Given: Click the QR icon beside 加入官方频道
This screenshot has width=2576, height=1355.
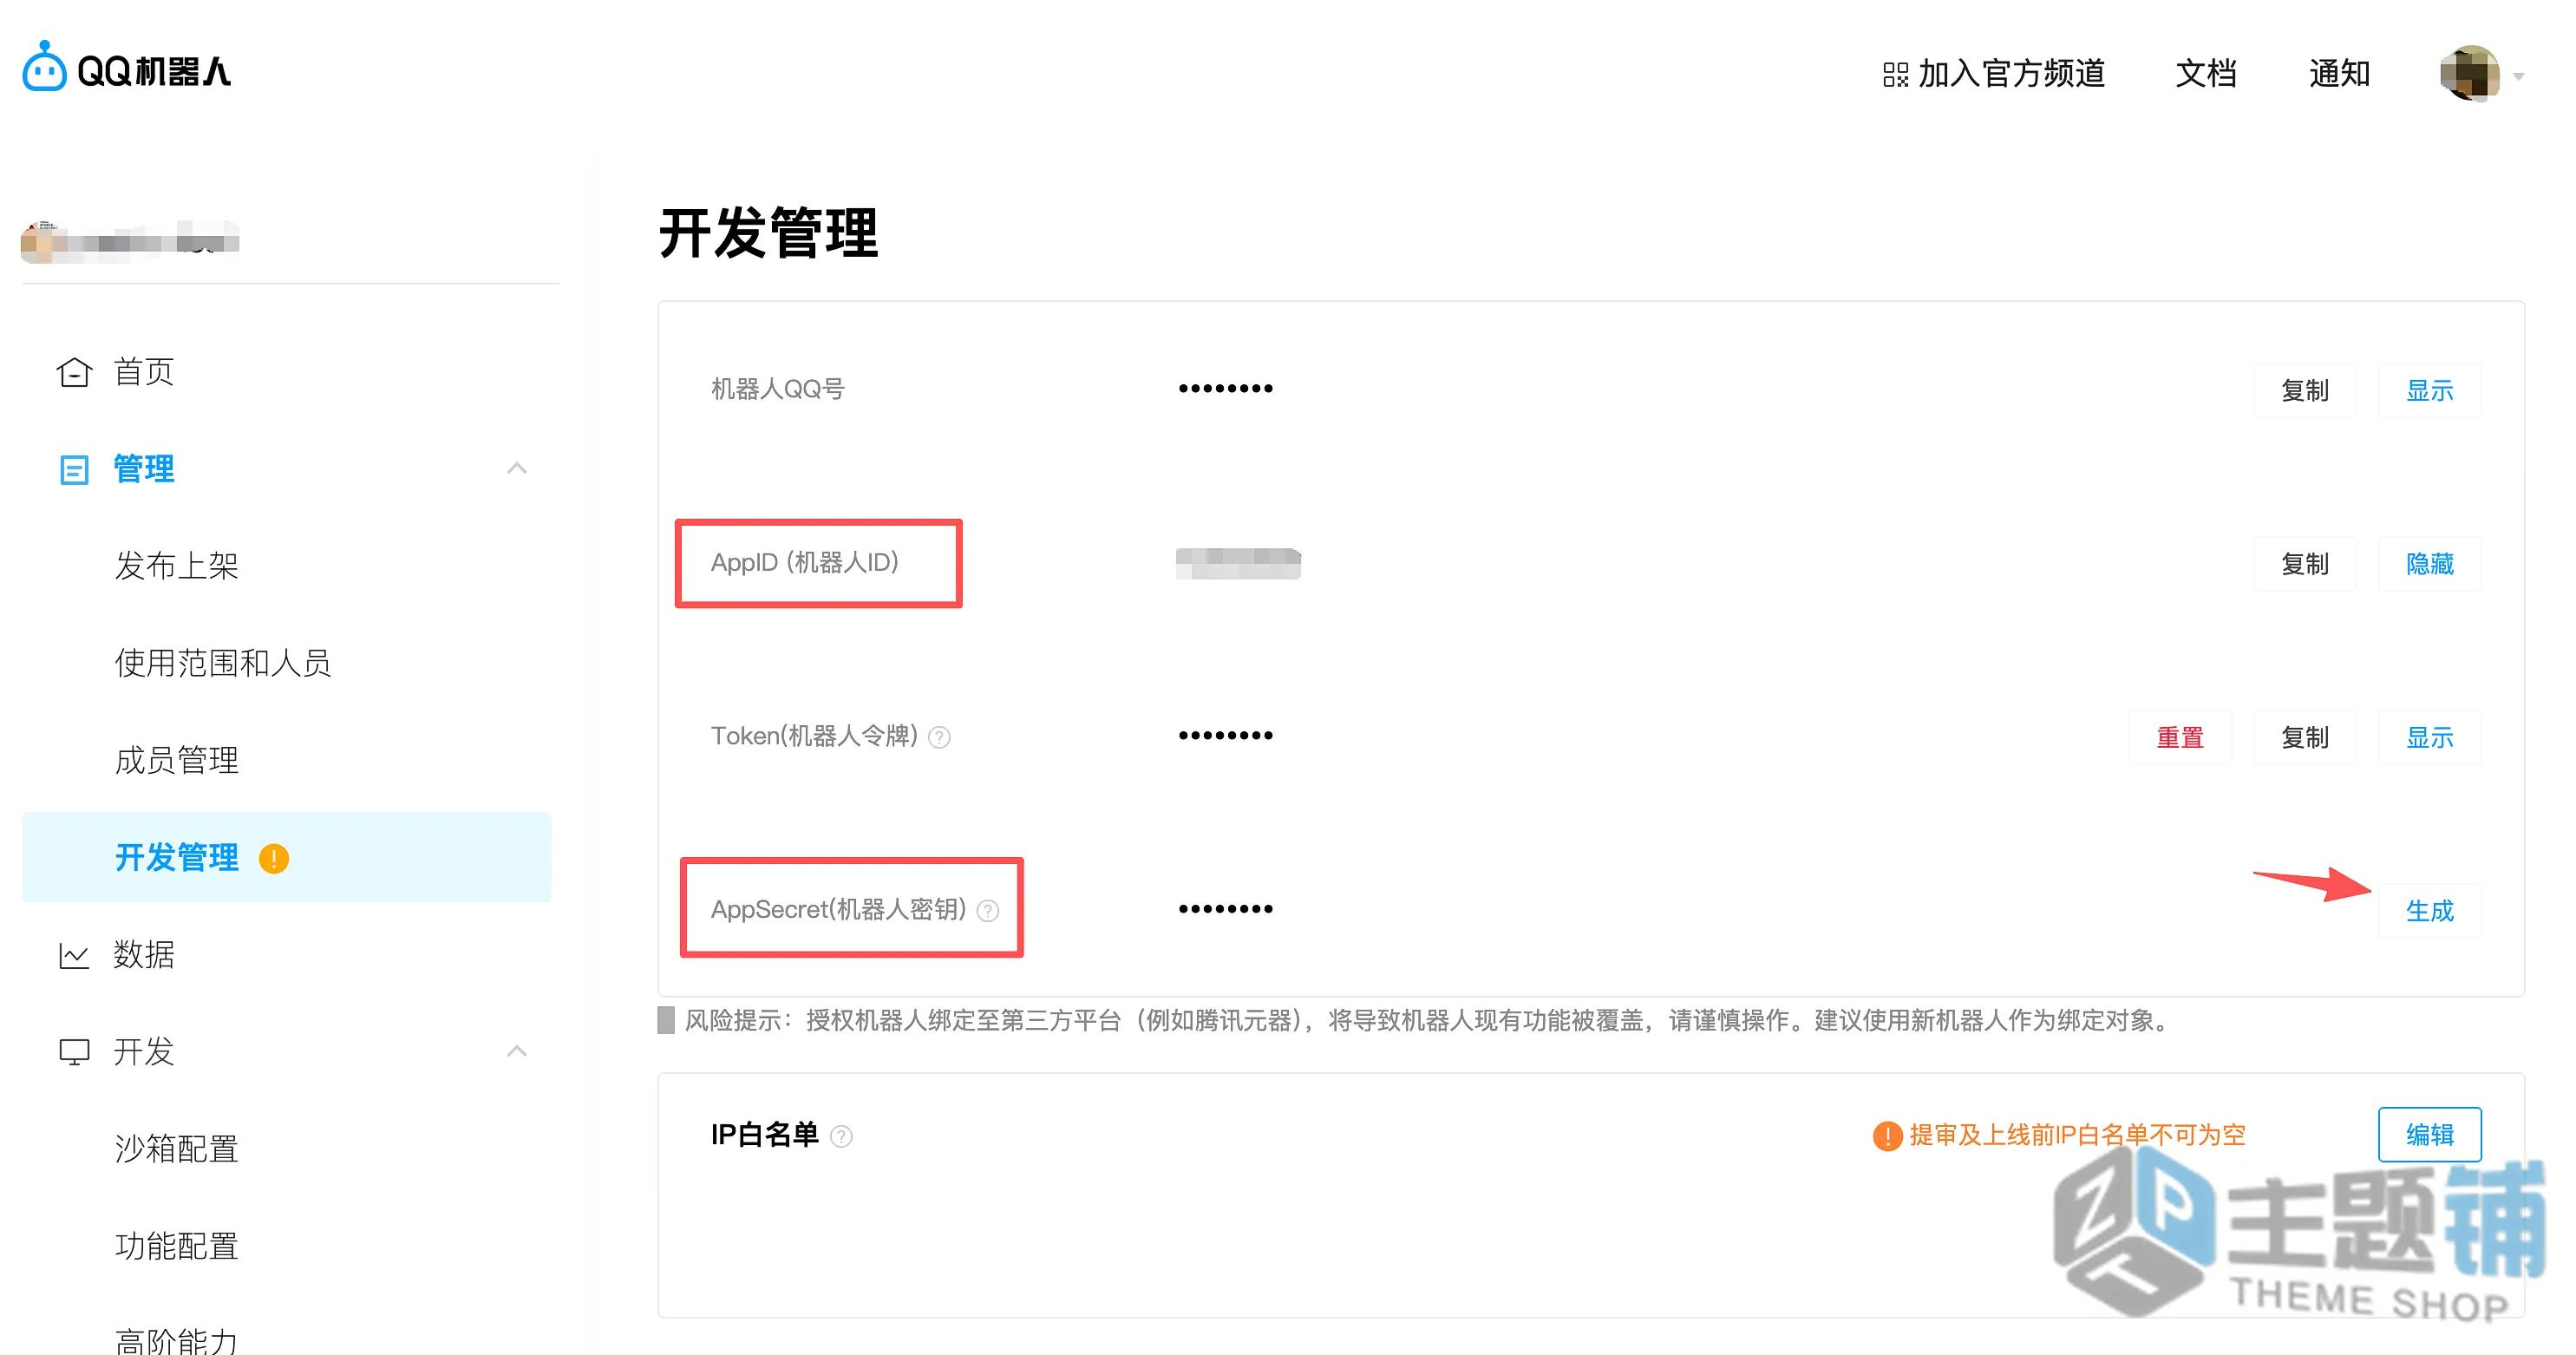Looking at the screenshot, I should click(x=1895, y=75).
